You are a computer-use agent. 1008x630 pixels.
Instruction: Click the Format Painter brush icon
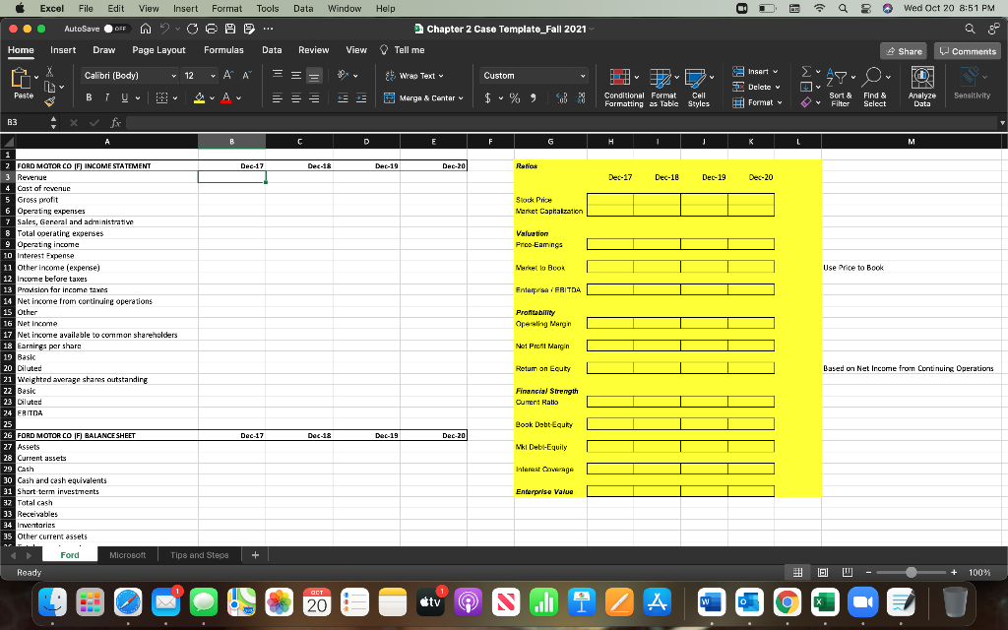(49, 101)
